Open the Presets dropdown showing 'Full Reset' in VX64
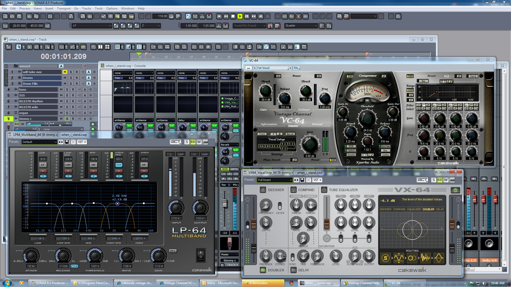Viewport: 511px width, 287px height. [x=275, y=180]
